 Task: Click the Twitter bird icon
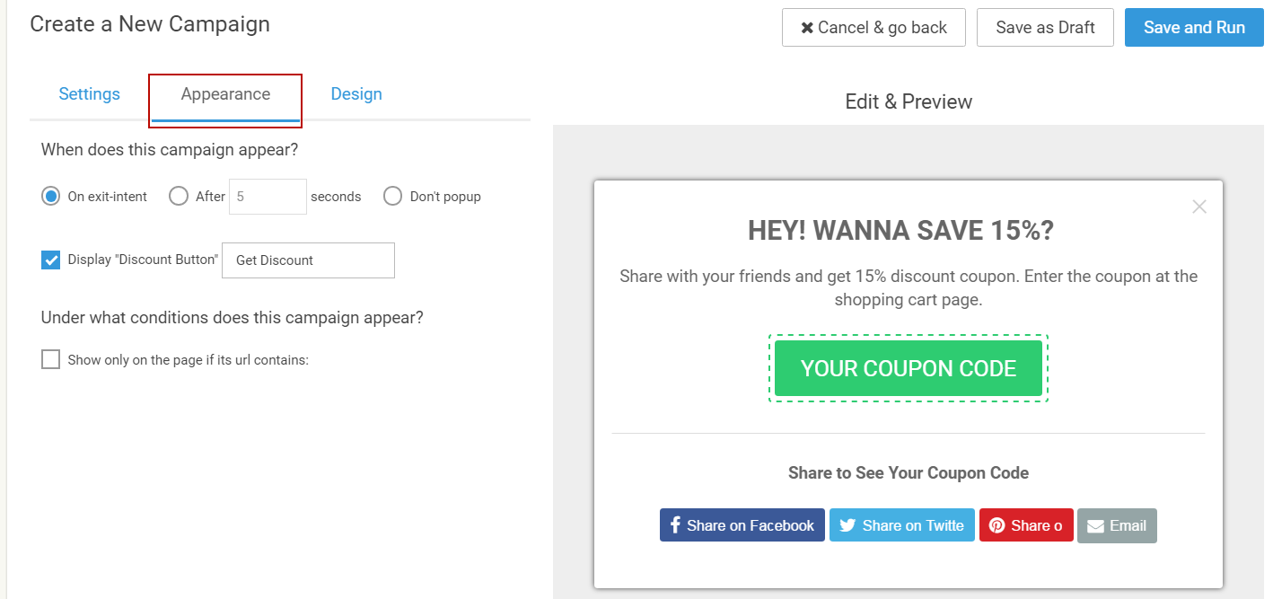tap(847, 526)
